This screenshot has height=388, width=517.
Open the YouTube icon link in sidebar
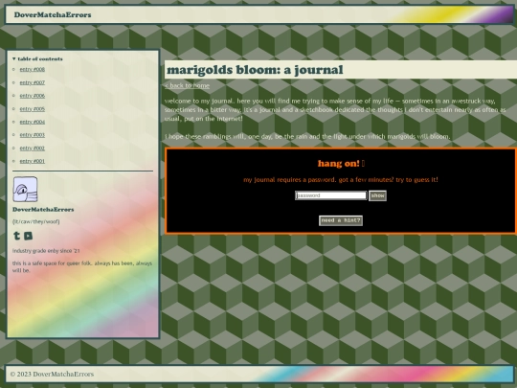[x=29, y=236]
